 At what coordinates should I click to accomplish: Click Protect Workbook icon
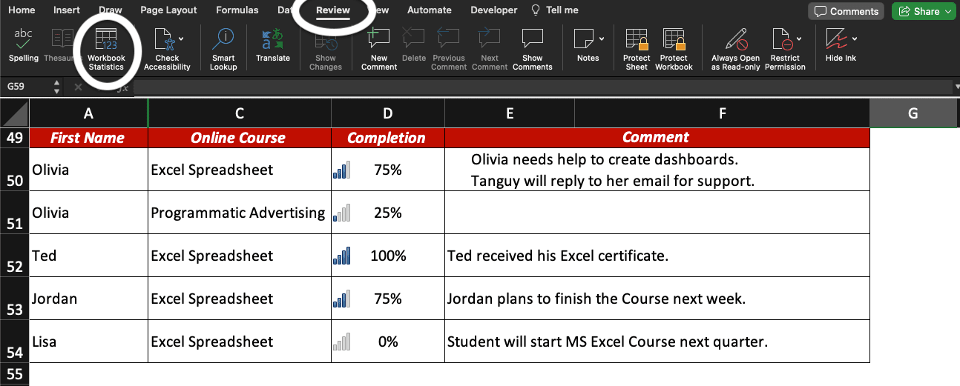[674, 47]
